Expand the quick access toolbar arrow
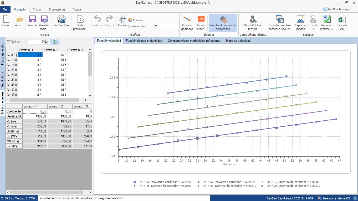 (9, 3)
